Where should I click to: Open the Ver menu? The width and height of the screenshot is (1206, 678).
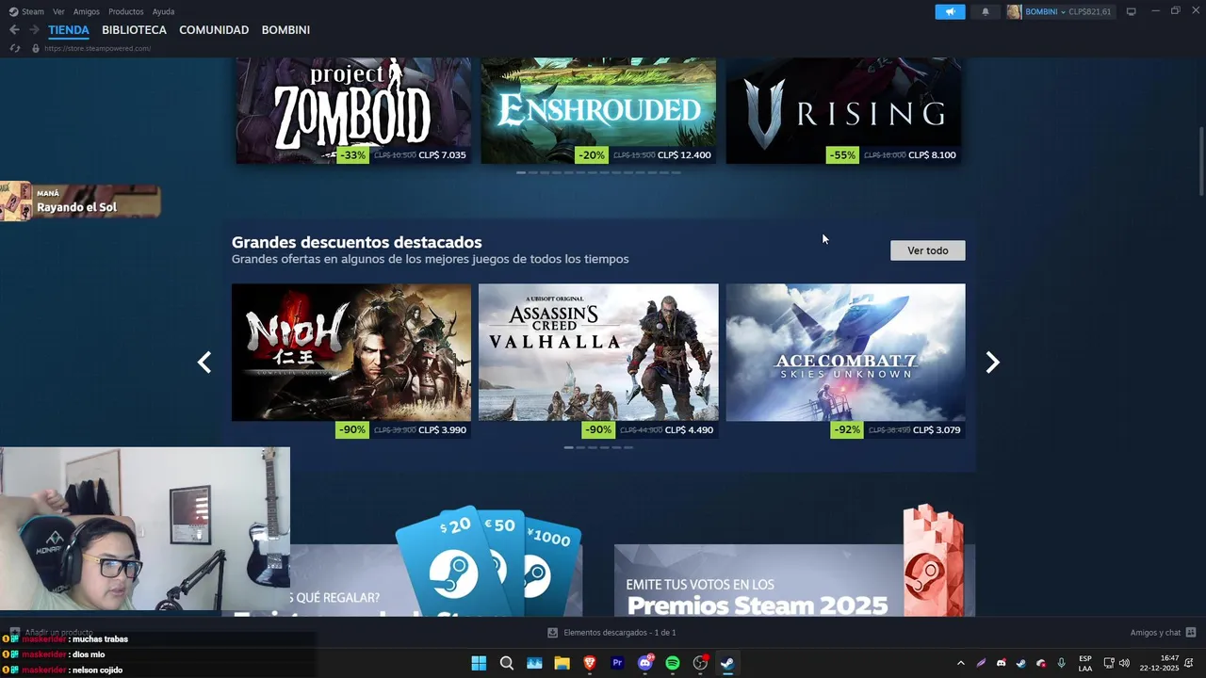58,11
